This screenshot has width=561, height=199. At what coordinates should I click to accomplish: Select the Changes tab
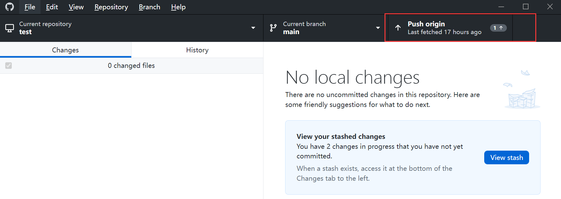[65, 50]
